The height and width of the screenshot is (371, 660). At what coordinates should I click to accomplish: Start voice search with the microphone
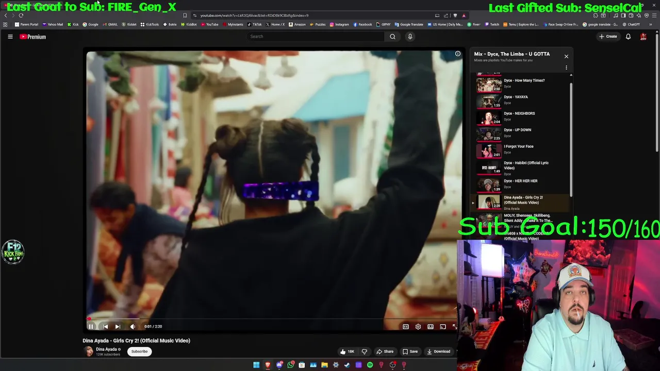pos(410,37)
